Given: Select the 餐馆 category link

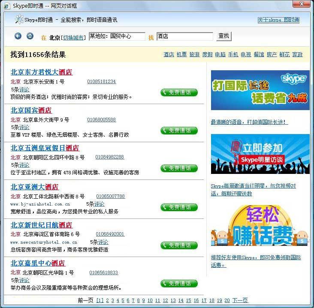Looking at the screenshot, I should point(259,54).
